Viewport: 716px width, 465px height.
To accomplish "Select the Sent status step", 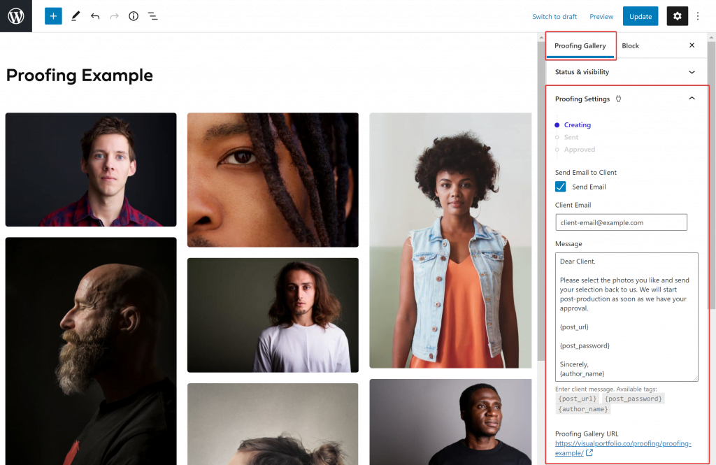I will tap(571, 137).
